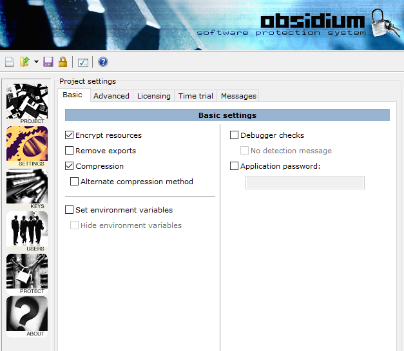Open the ABOUT sidebar section
404x351 pixels.
[x=27, y=316]
